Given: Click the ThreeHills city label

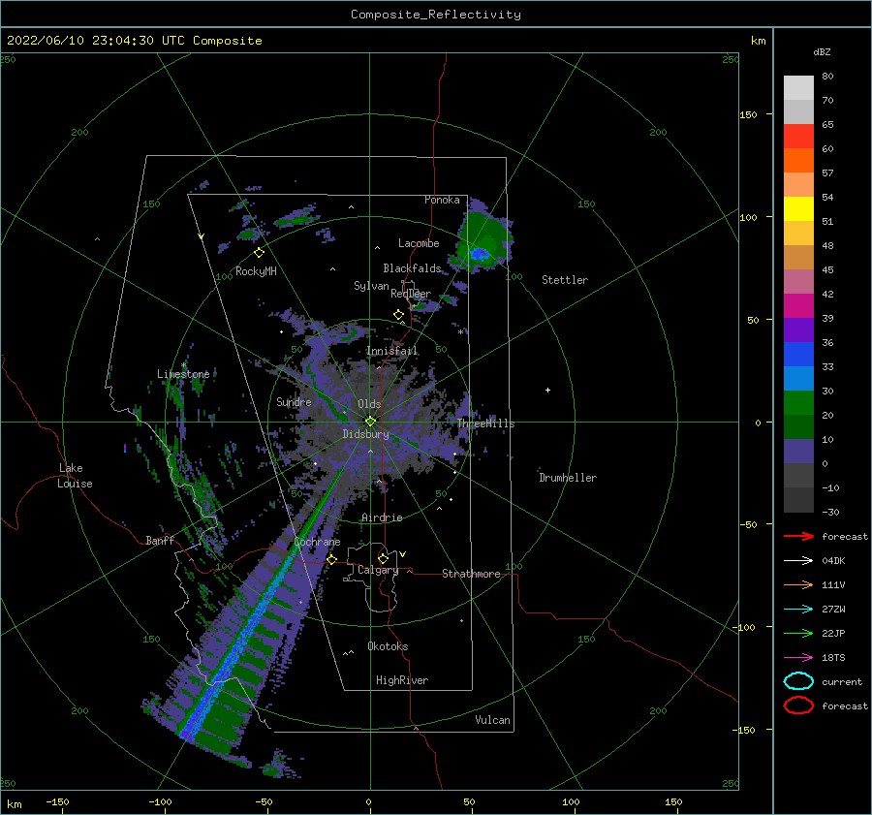Looking at the screenshot, I should pyautogui.click(x=486, y=423).
